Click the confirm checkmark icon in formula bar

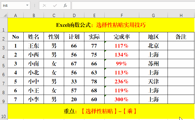55,5
